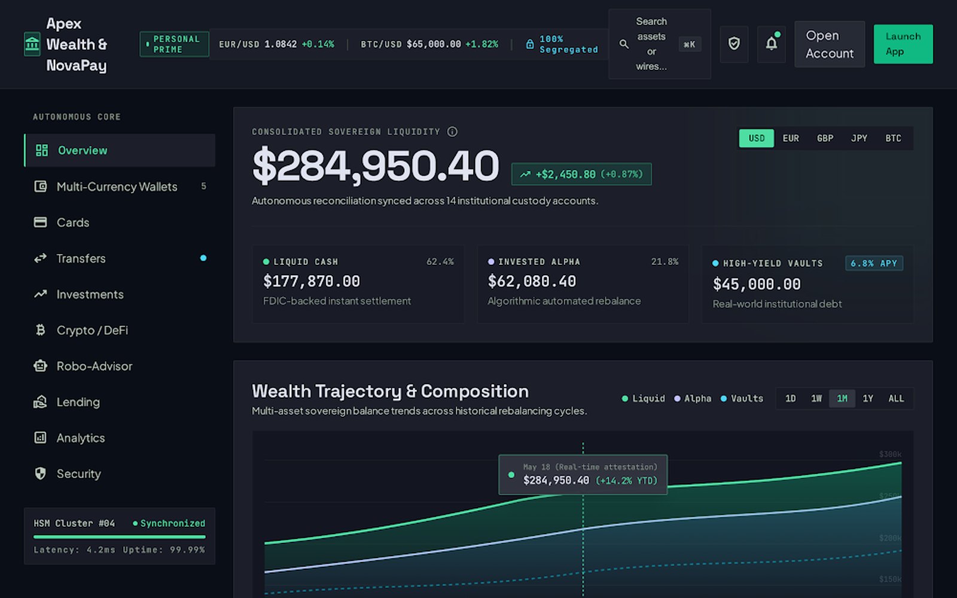Toggle the Vaults legend series

742,398
